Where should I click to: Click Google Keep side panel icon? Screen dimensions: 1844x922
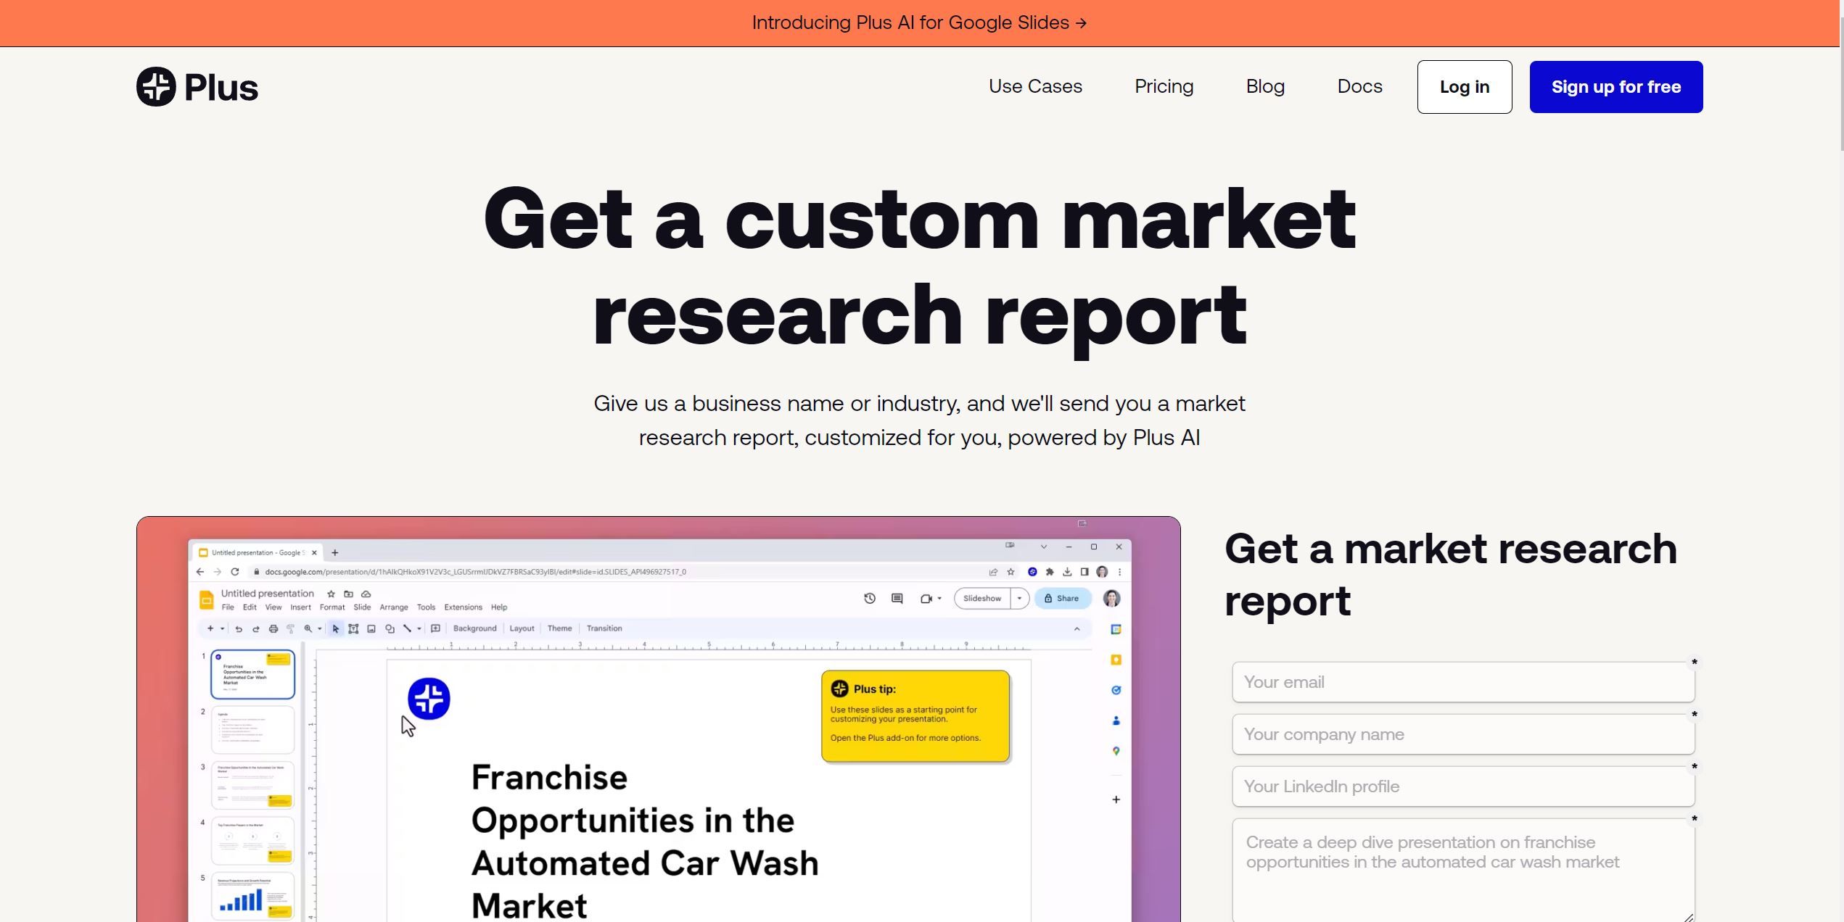(x=1116, y=660)
